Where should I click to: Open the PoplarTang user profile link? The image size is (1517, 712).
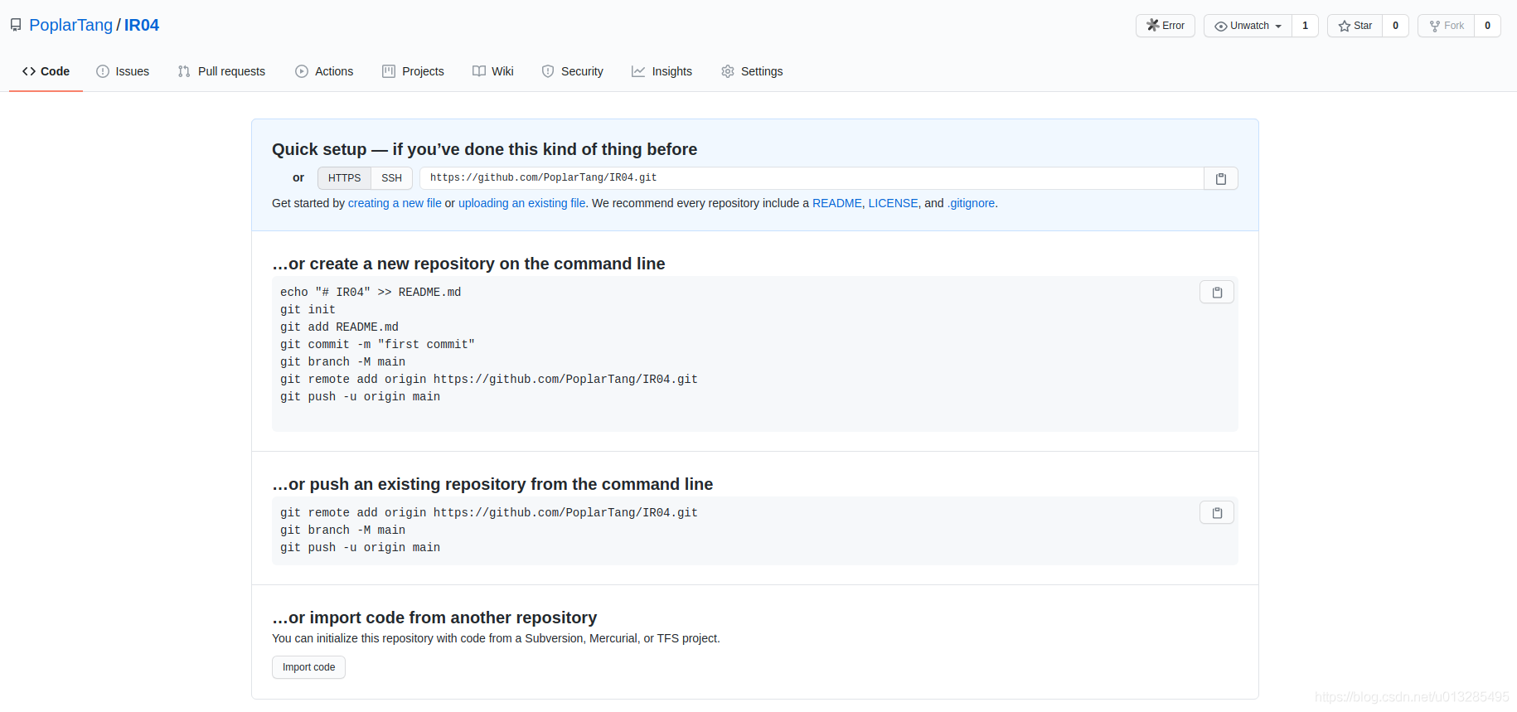coord(70,25)
